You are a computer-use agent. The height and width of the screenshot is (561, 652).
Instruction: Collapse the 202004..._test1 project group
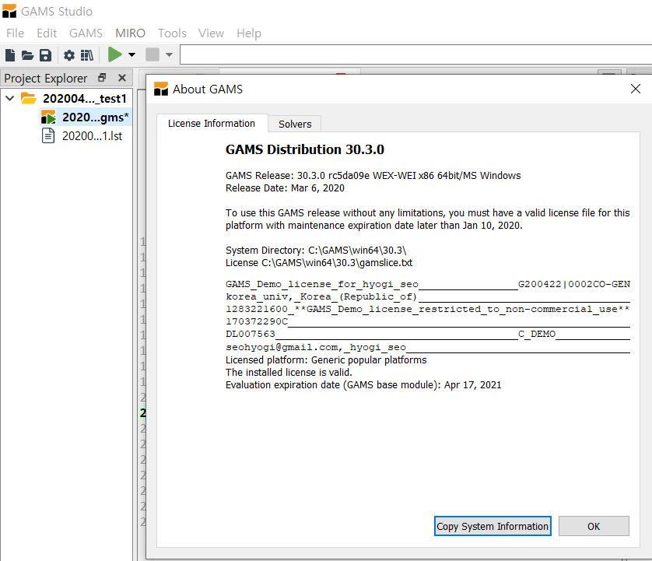(x=10, y=99)
